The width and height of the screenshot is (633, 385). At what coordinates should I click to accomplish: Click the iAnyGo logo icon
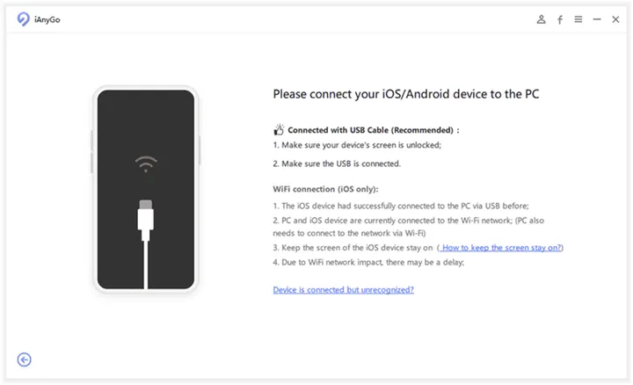pos(24,18)
